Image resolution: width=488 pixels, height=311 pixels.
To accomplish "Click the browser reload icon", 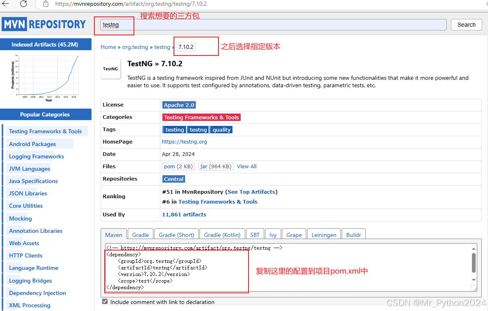I will tap(23, 4).
